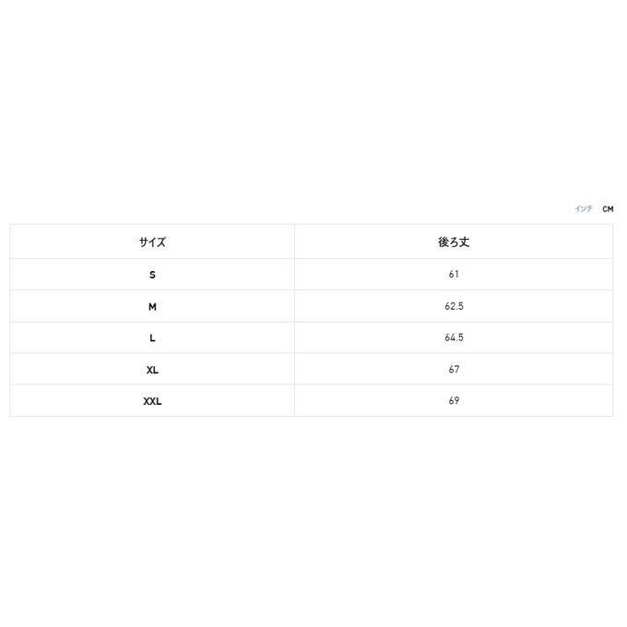The height and width of the screenshot is (627, 627).
Task: Click the largest size in the table
Action: pyautogui.click(x=152, y=401)
